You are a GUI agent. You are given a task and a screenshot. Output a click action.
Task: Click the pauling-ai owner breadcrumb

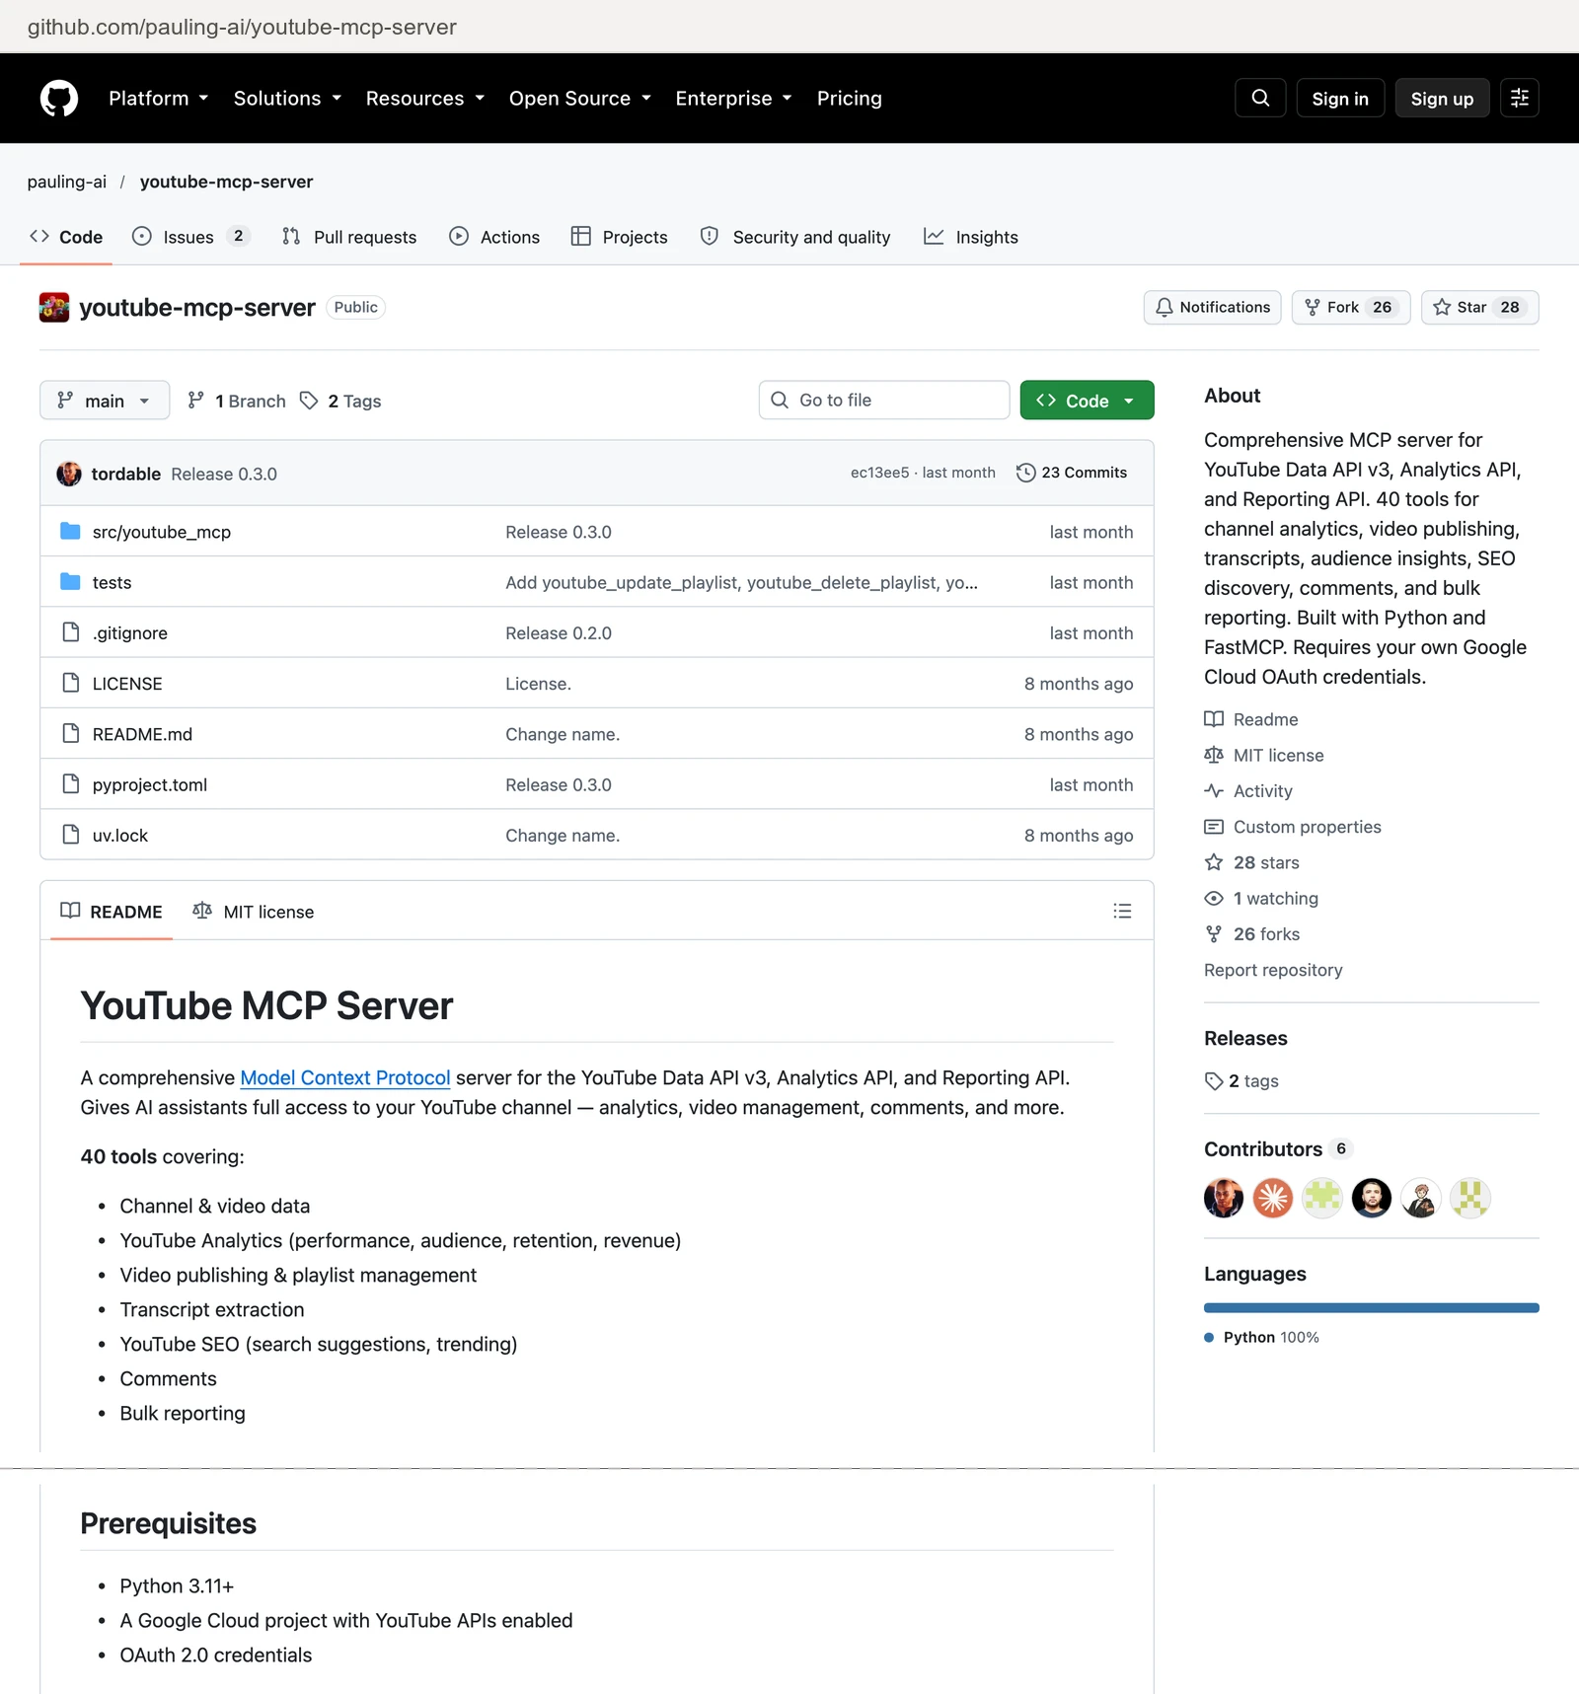click(x=67, y=182)
